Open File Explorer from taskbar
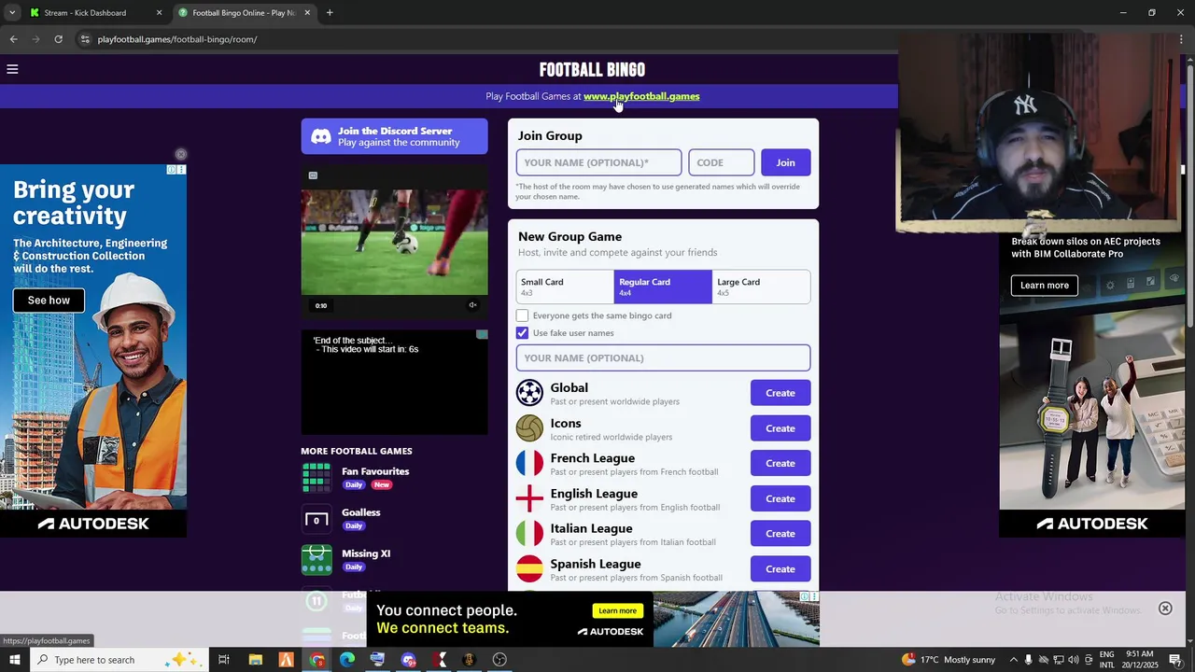 tap(255, 660)
